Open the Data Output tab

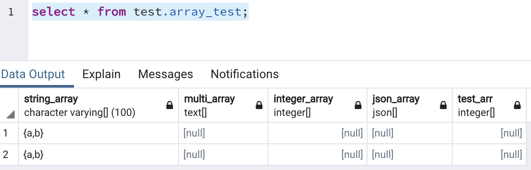33,74
